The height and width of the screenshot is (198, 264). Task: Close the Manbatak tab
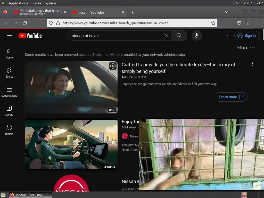tap(65, 12)
